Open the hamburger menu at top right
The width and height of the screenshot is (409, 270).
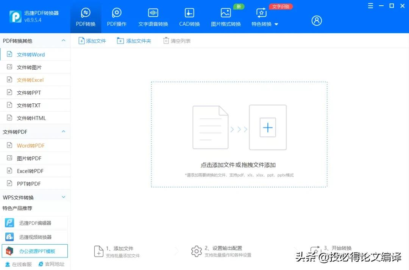(x=370, y=6)
